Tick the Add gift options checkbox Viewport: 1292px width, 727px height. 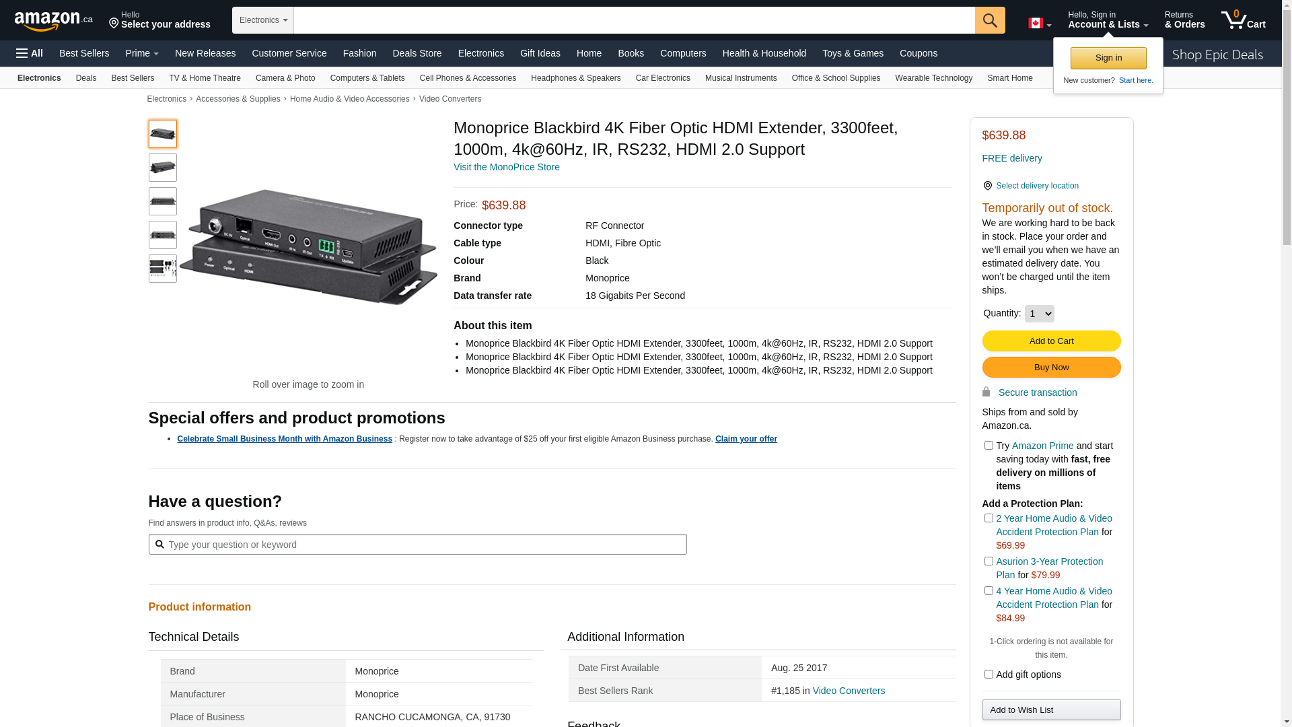coord(989,674)
